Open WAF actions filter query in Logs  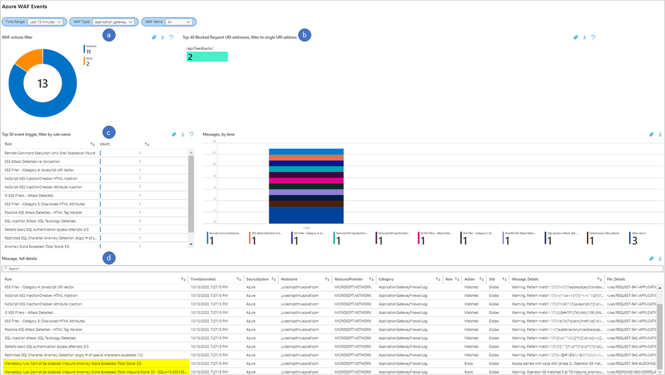(x=154, y=37)
